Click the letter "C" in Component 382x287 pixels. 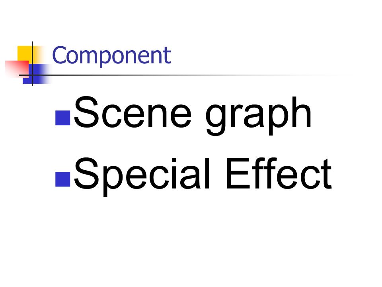click(x=59, y=55)
